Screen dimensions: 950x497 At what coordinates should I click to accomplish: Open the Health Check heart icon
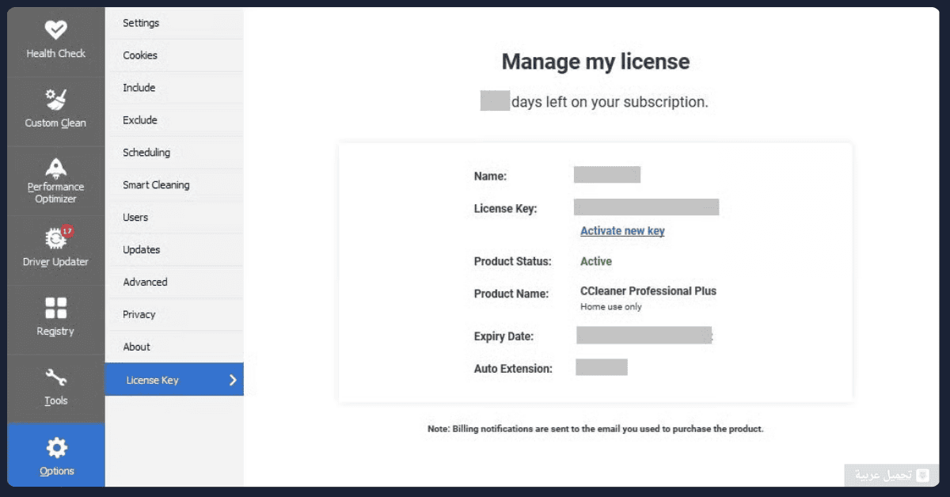[x=55, y=30]
